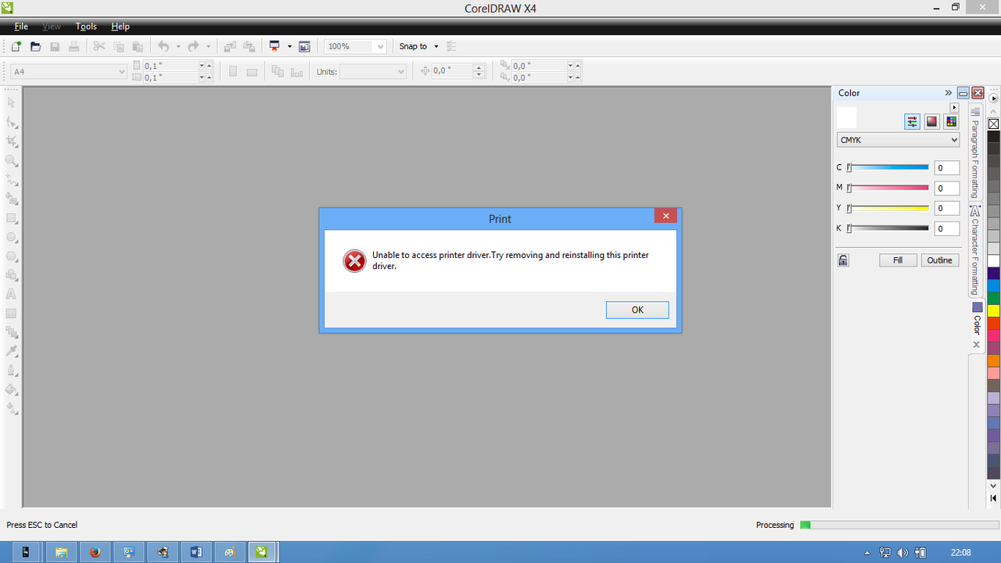This screenshot has height=563, width=1001.
Task: Adjust the Cyan slider
Action: 888,167
